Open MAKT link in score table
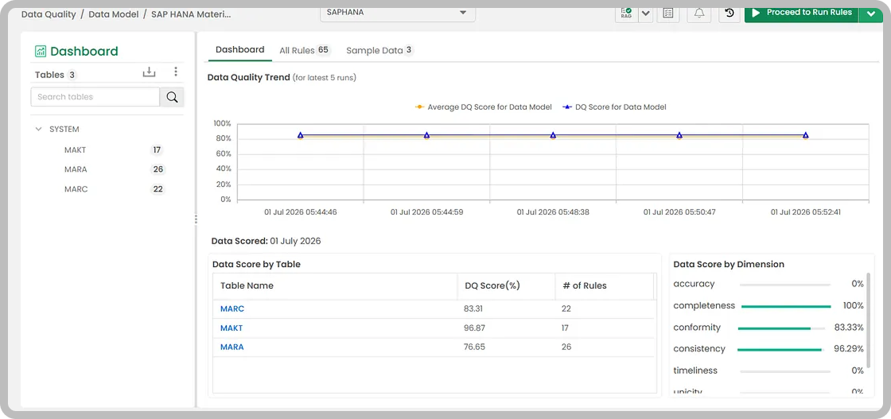This screenshot has height=419, width=891. 232,328
